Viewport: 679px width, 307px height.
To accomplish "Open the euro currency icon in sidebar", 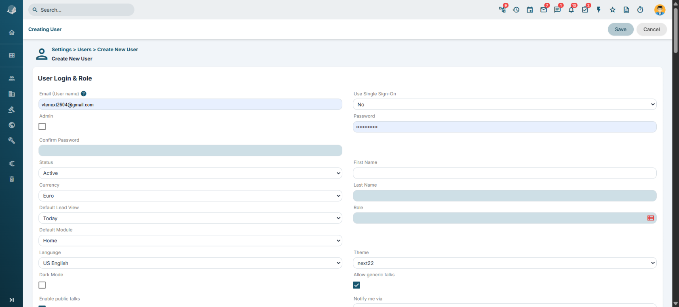I will point(12,164).
